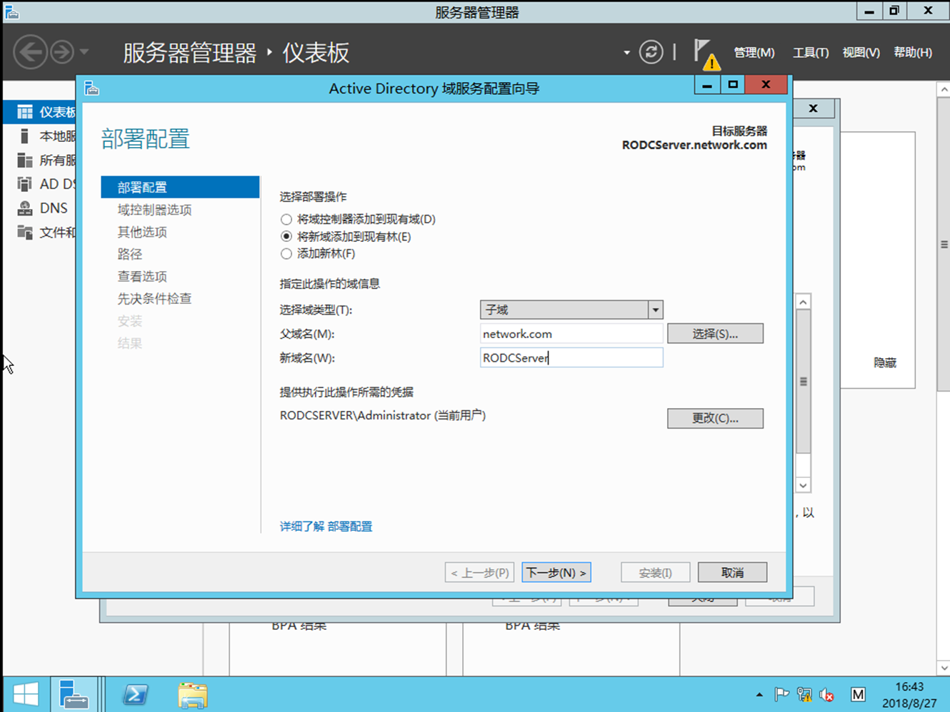Click 隐藏 in the background dashboard panel
Screen dimensions: 950x712
point(885,362)
